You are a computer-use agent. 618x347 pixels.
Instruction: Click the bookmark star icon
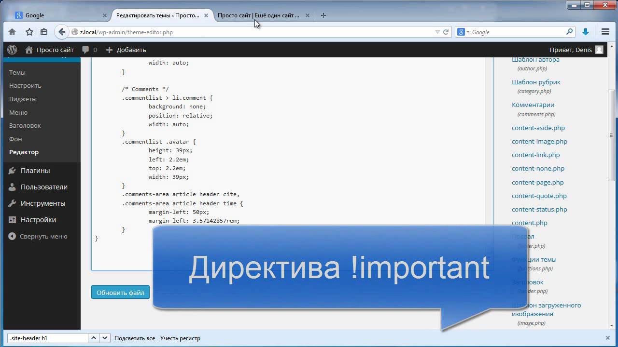(x=29, y=32)
